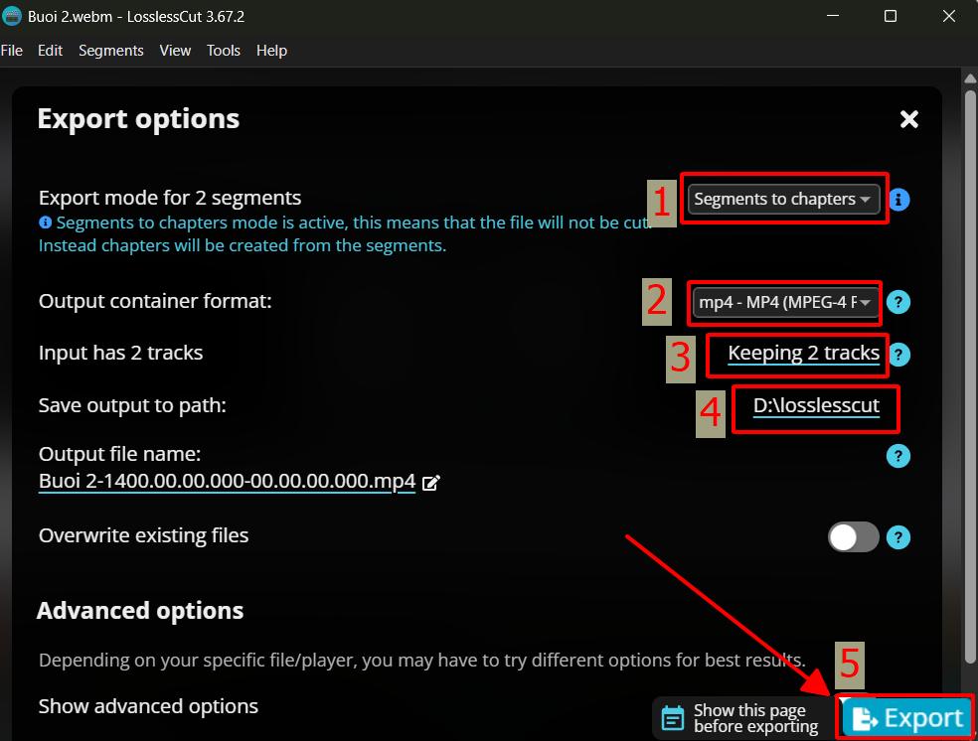Open the Segments to chapters export mode dropdown
Screen dimensions: 978x741
pyautogui.click(x=783, y=199)
